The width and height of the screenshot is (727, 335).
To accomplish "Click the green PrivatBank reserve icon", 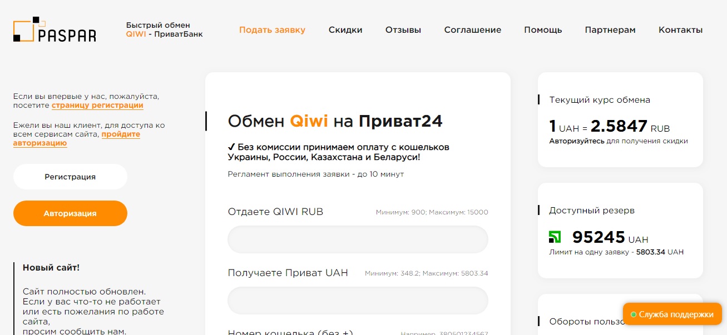I will click(x=555, y=237).
